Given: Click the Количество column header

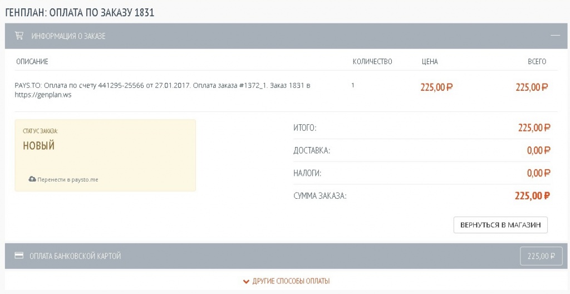Looking at the screenshot, I should [372, 61].
